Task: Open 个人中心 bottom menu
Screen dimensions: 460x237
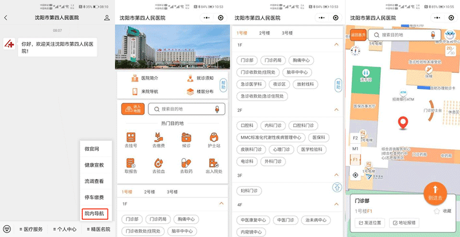Action: [x=65, y=229]
